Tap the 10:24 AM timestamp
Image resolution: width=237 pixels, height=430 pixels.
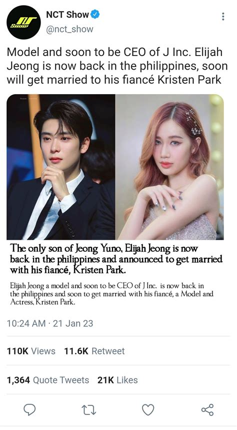click(x=26, y=323)
